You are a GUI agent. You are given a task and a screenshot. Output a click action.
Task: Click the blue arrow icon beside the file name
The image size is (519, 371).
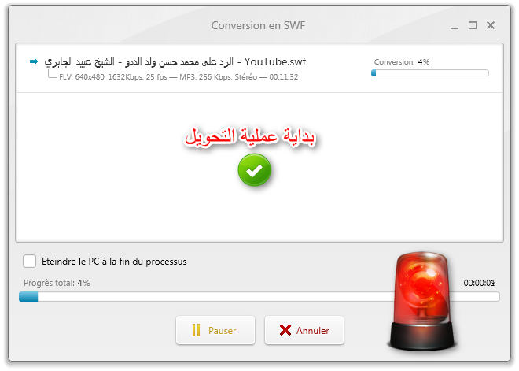pyautogui.click(x=34, y=61)
